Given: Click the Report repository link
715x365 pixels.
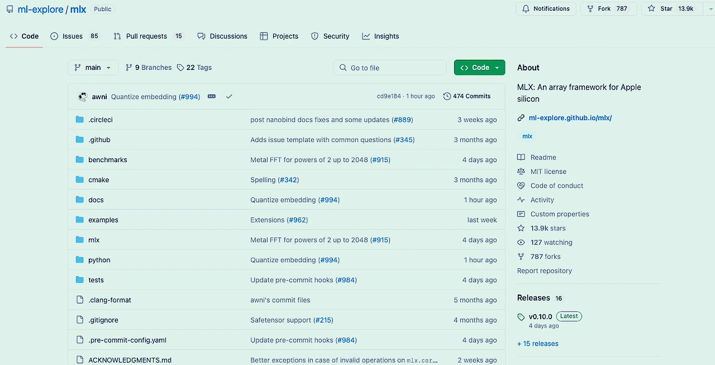Looking at the screenshot, I should (545, 271).
